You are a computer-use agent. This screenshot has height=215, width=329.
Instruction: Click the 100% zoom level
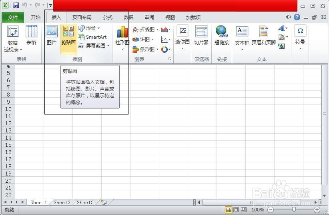[257, 210]
